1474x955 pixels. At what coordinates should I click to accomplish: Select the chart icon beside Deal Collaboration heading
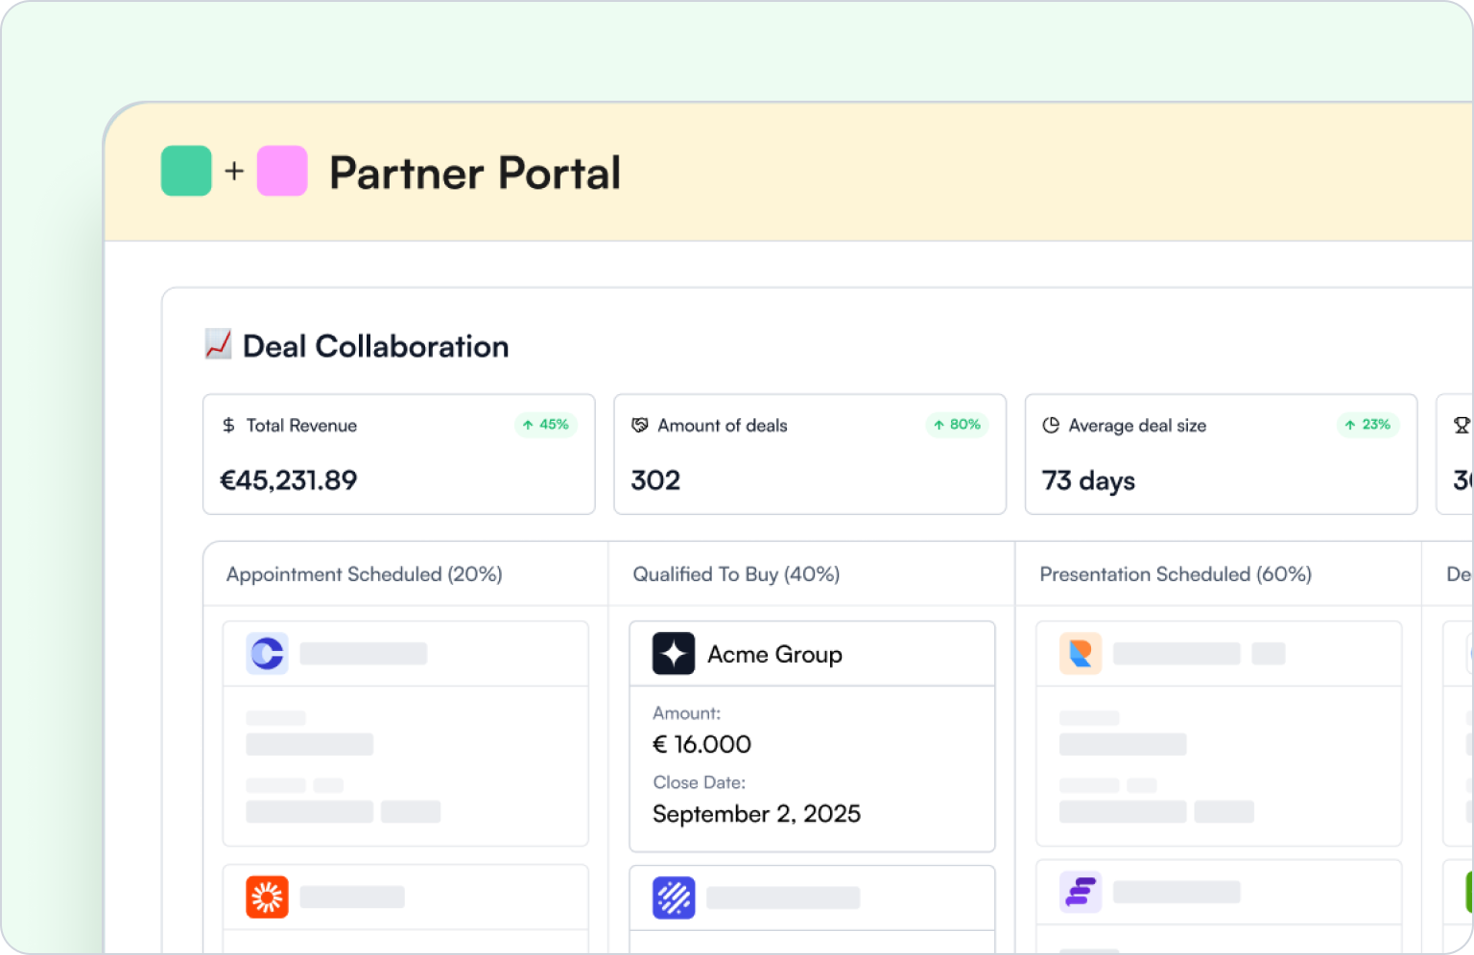pyautogui.click(x=218, y=344)
